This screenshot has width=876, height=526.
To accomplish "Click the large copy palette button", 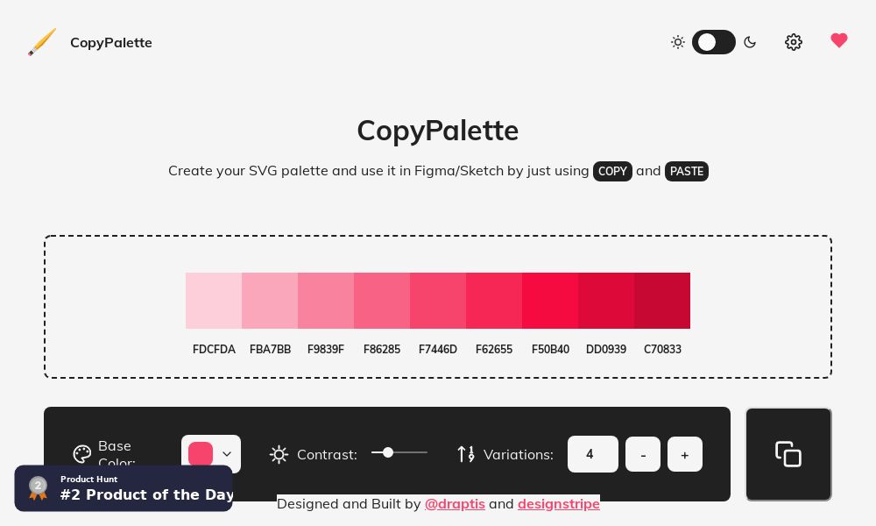I will [788, 454].
